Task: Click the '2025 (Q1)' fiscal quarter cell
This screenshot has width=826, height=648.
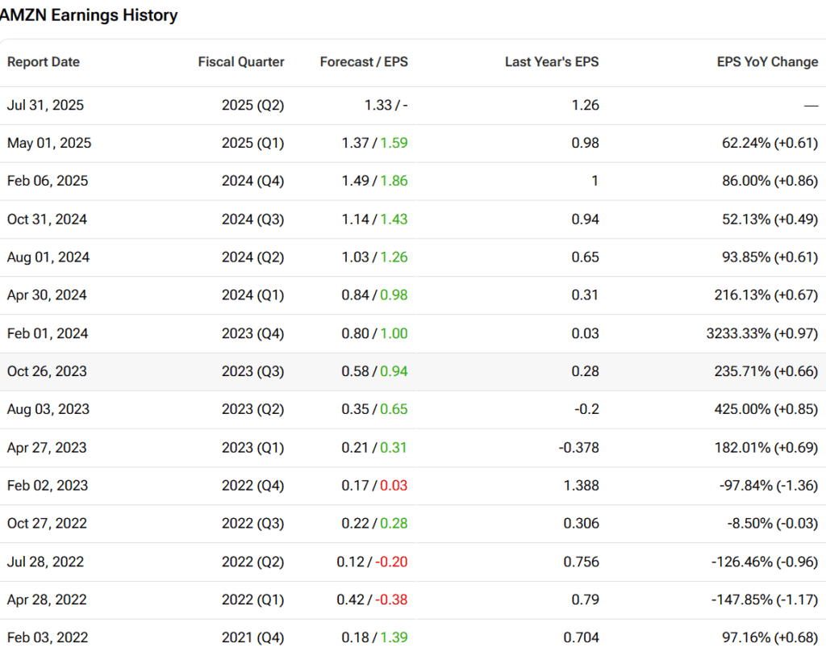Action: 252,144
